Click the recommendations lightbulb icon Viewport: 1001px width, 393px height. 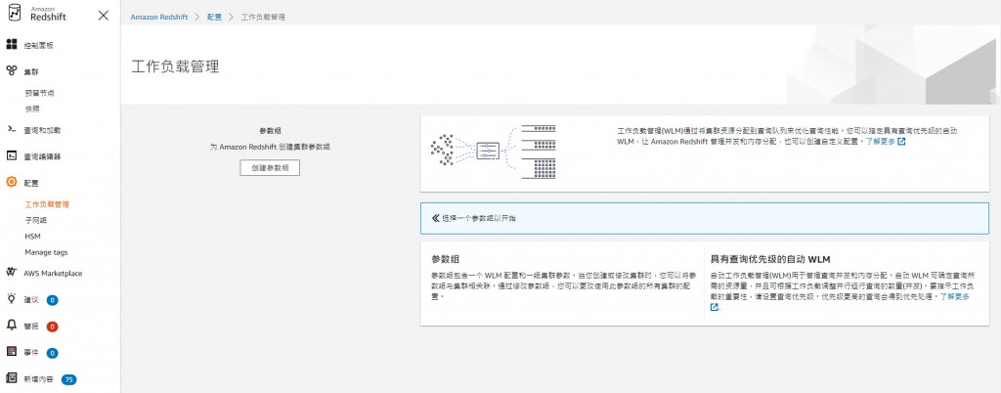(x=12, y=298)
